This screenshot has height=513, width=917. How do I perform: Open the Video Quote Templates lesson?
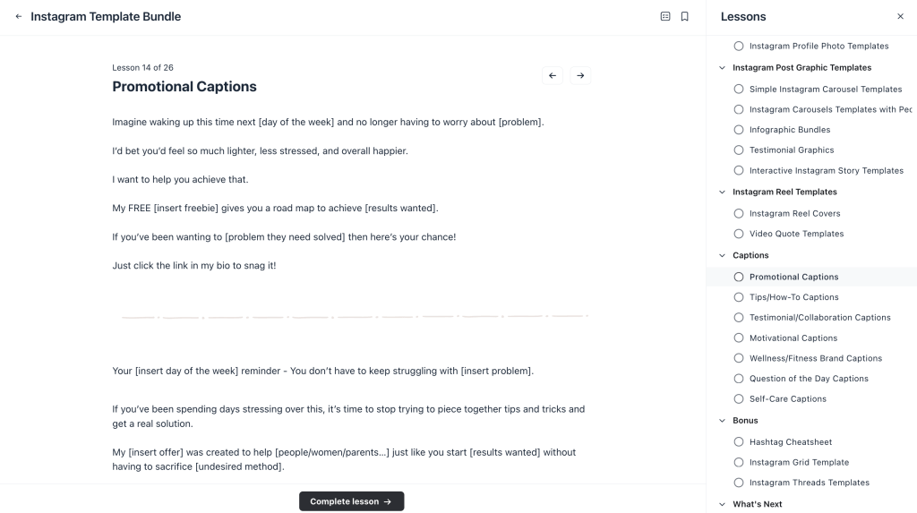pos(796,234)
